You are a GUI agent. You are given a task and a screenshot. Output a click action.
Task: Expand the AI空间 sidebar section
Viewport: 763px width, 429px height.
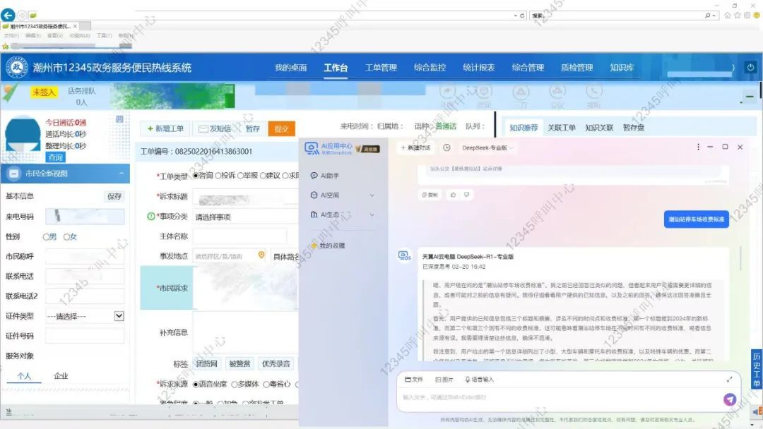click(372, 195)
